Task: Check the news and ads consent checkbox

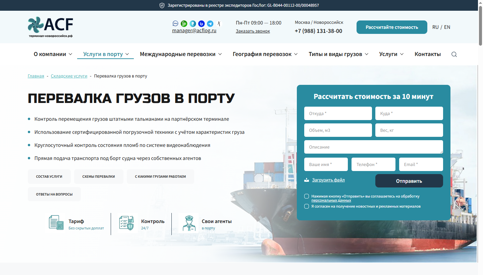Action: pos(307,206)
